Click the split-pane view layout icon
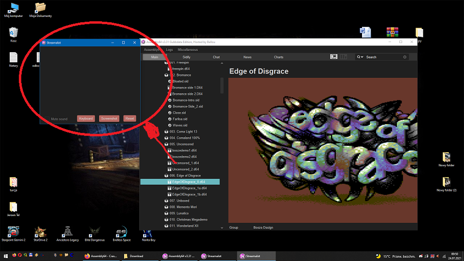This screenshot has width=464, height=261. pos(343,57)
